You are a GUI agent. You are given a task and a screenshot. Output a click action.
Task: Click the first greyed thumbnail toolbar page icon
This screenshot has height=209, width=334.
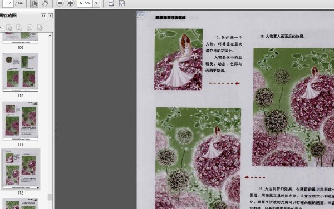(x=9, y=28)
